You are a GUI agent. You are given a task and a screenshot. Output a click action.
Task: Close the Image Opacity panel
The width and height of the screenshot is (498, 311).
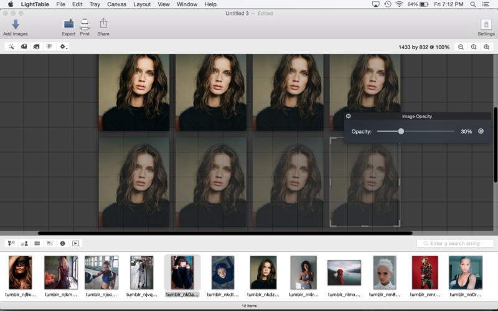coord(349,116)
